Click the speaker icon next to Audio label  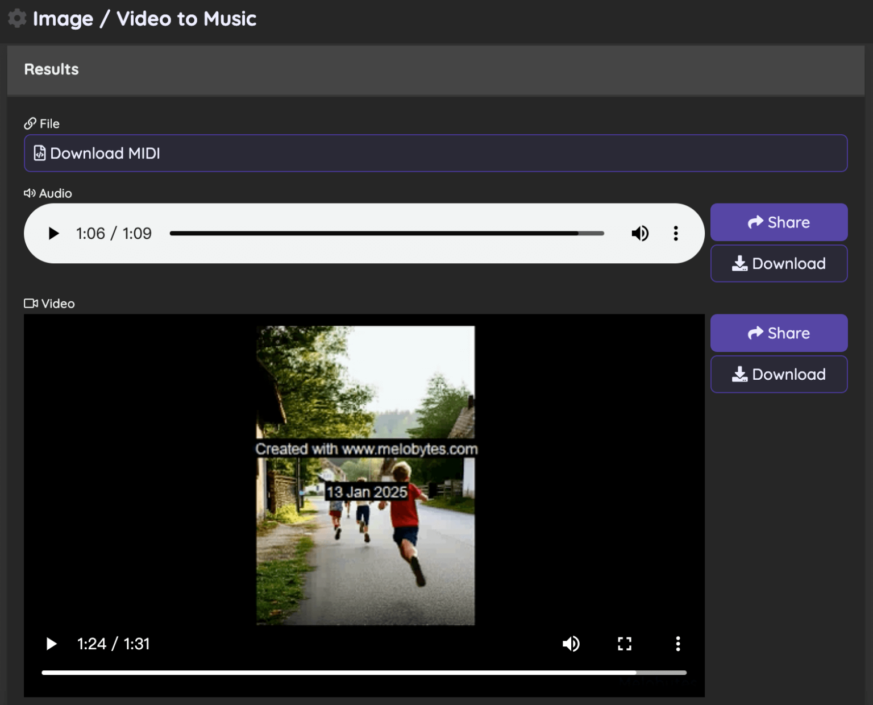coord(30,193)
